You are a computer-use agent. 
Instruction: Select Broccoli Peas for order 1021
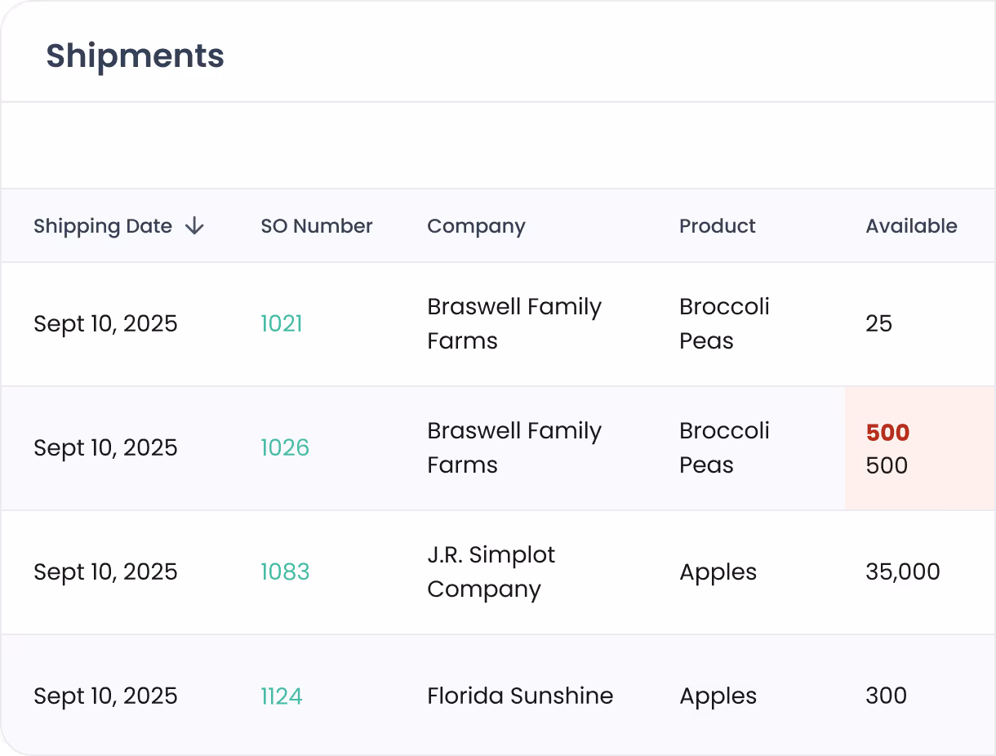point(723,323)
